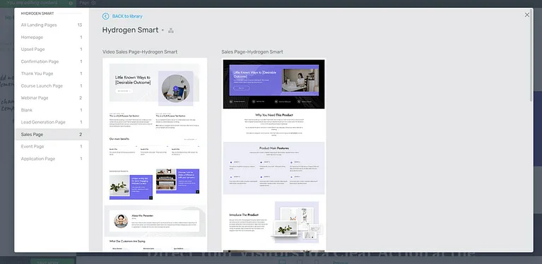Image resolution: width=542 pixels, height=264 pixels.
Task: Pick the Sales Page-Hydrogen Smart thumbnail
Action: pos(273,155)
